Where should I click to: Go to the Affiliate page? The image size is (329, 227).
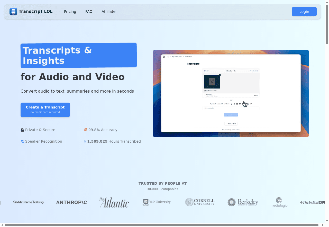(108, 12)
